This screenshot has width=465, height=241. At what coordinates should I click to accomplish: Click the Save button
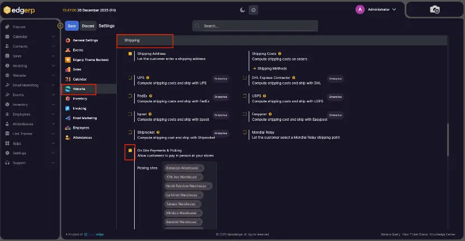(72, 26)
